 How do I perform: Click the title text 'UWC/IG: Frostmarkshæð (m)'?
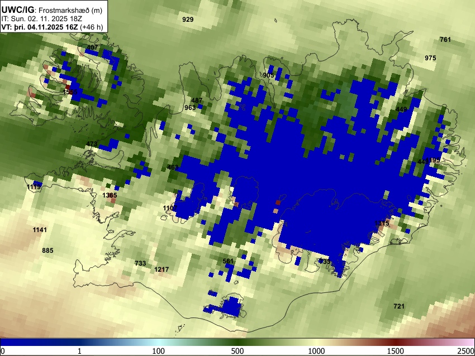[x=52, y=10]
